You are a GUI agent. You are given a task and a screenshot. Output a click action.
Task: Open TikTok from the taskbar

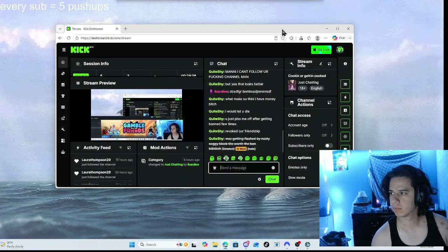[266, 245]
